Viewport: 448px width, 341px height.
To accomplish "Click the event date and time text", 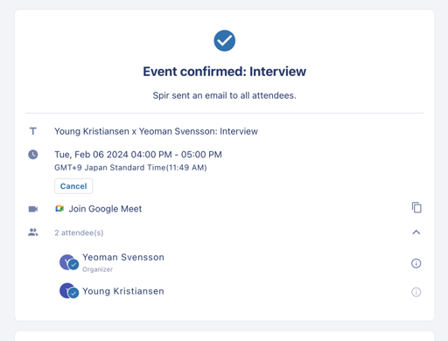I will 138,155.
